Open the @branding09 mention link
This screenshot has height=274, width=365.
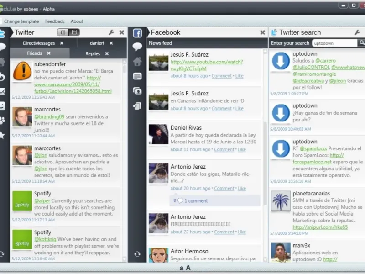click(x=49, y=117)
